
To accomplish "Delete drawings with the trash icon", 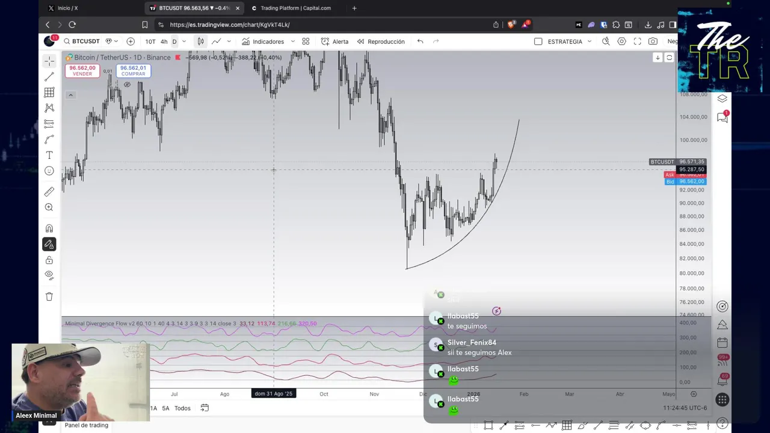I will [x=49, y=296].
